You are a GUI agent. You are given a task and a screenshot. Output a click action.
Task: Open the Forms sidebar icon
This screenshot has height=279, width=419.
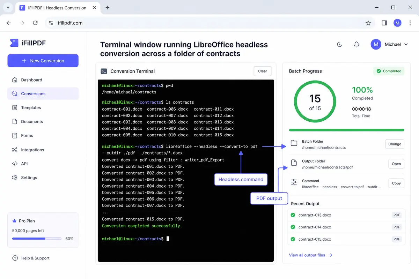coord(15,136)
